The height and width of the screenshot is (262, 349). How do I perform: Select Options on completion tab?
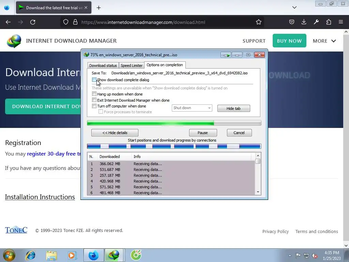click(165, 65)
